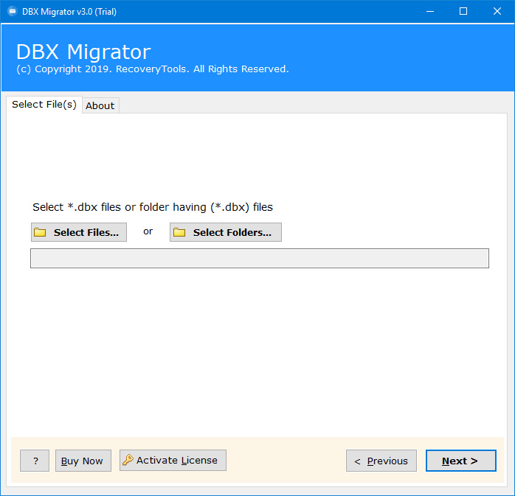515x496 pixels.
Task: Choose Select Folders... text label
Action: tap(232, 232)
